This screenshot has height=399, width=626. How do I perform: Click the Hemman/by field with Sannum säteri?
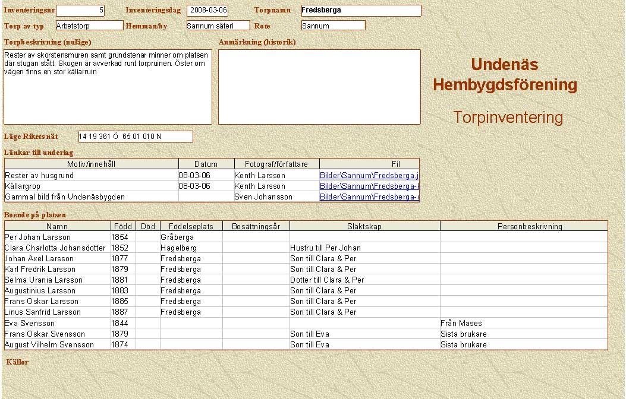click(x=218, y=26)
